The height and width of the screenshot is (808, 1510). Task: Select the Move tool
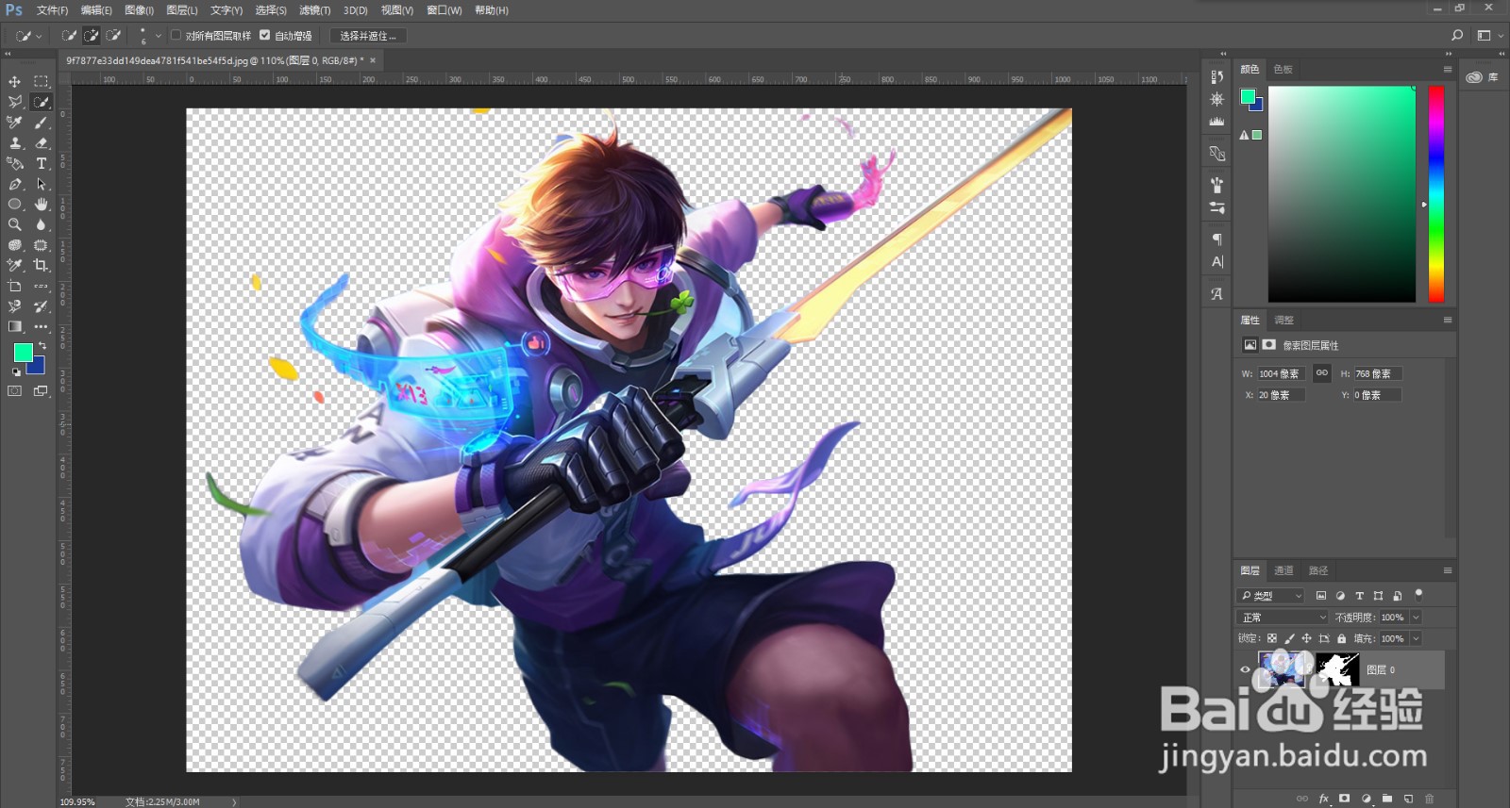15,81
